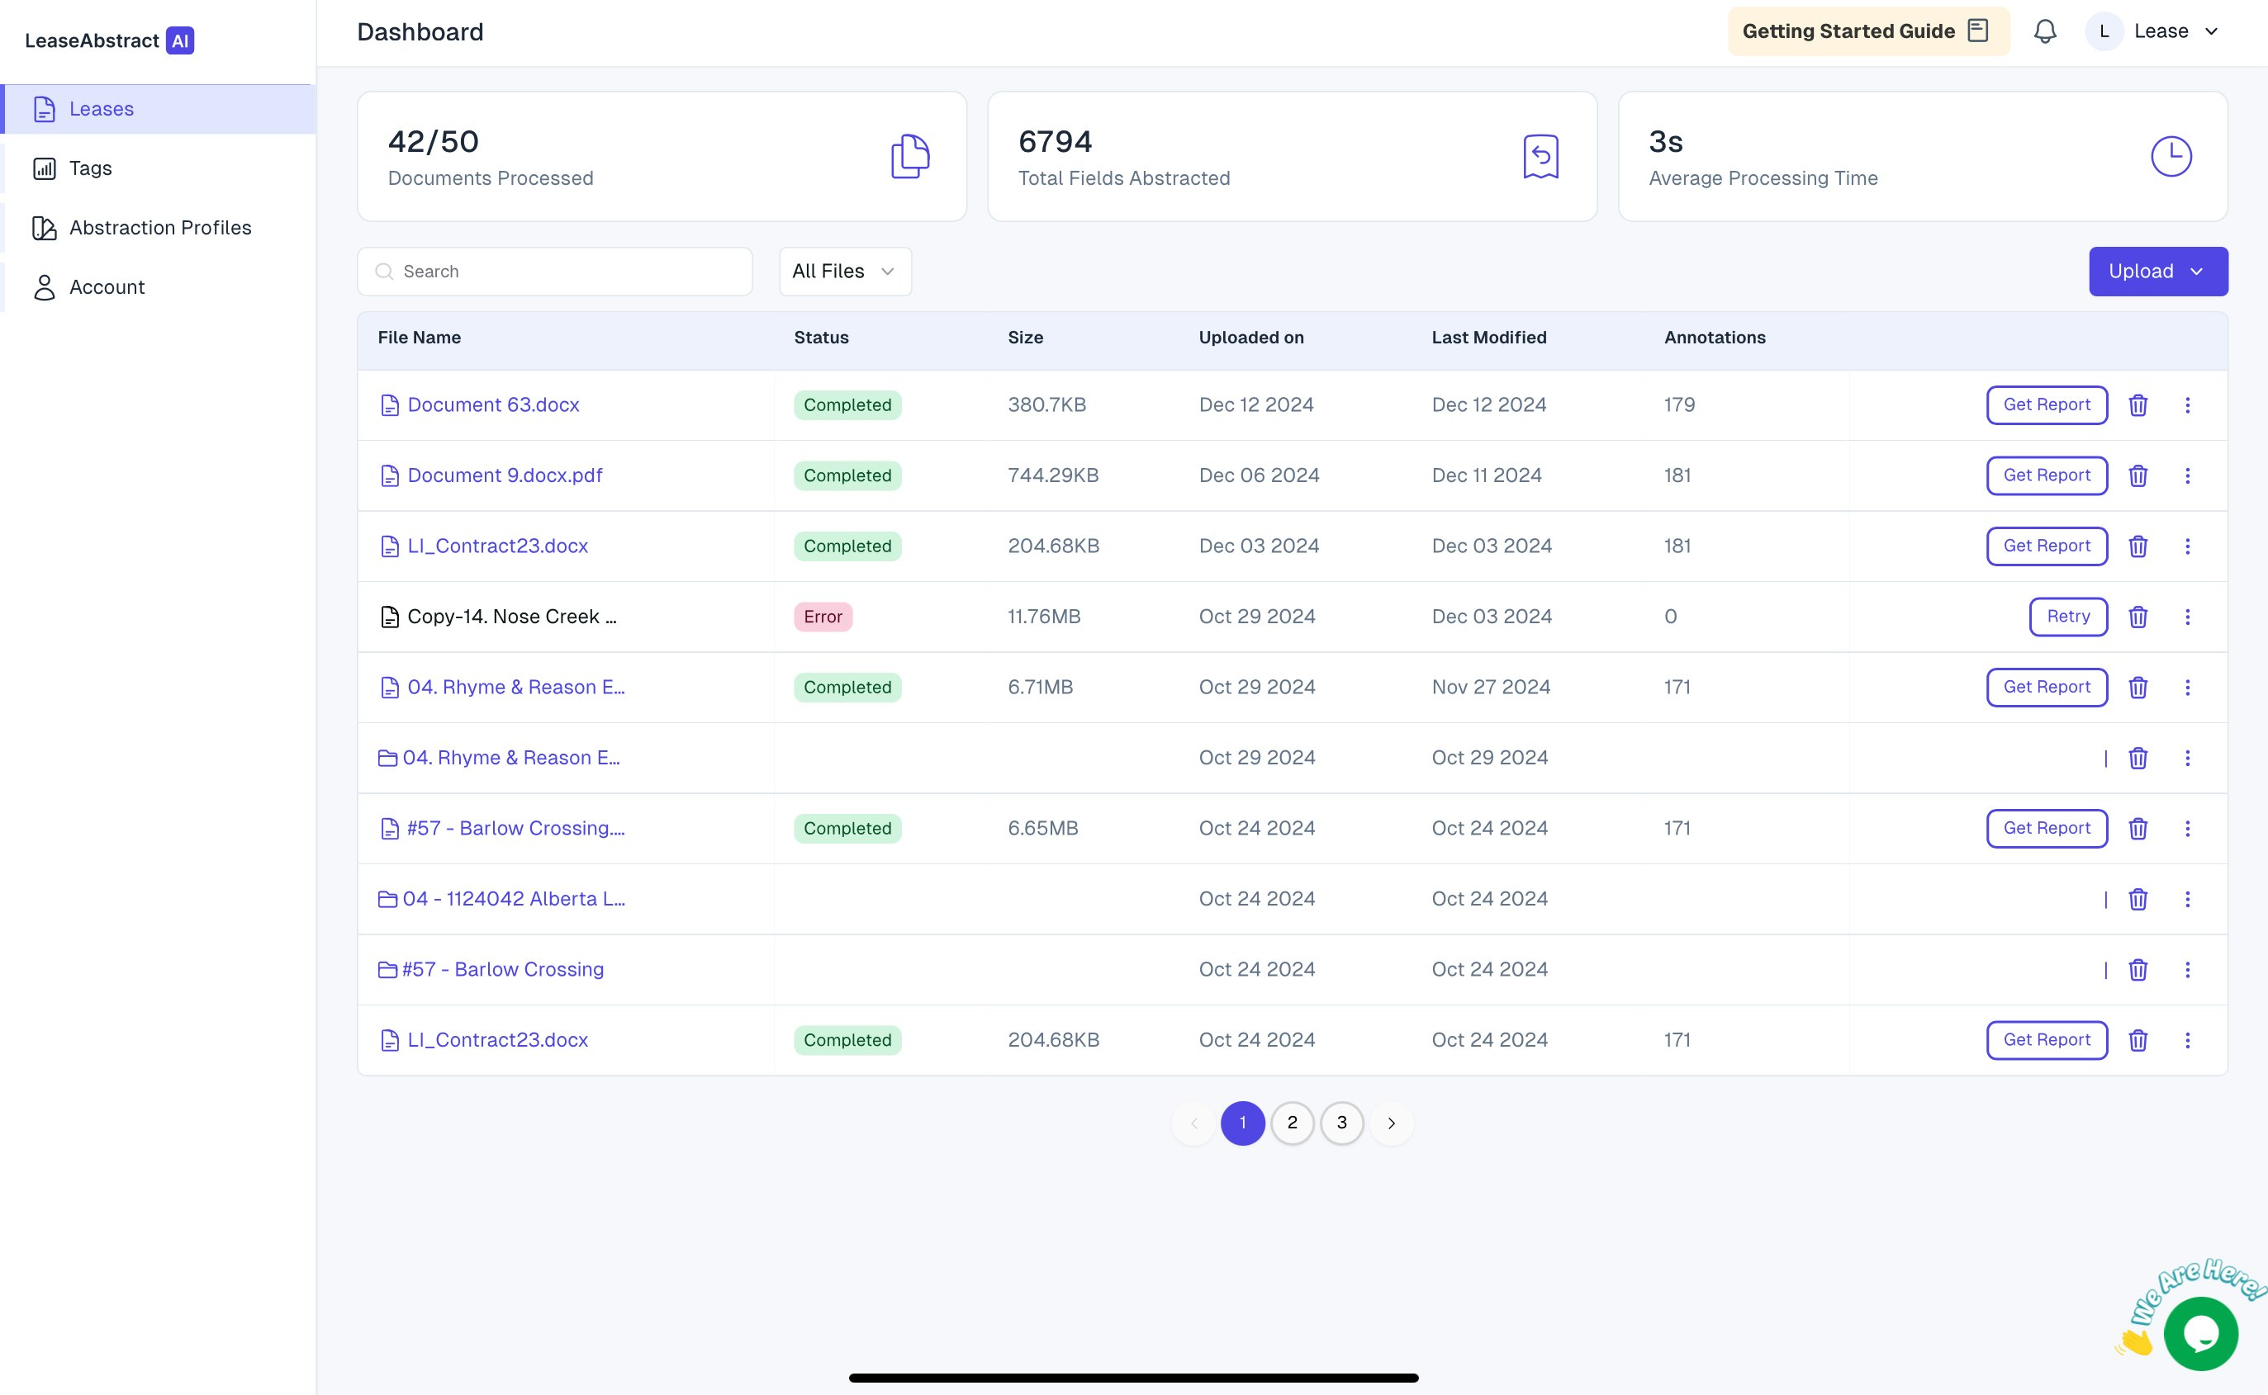The image size is (2268, 1395).
Task: Click the Documents Processed card icon
Action: tap(909, 156)
